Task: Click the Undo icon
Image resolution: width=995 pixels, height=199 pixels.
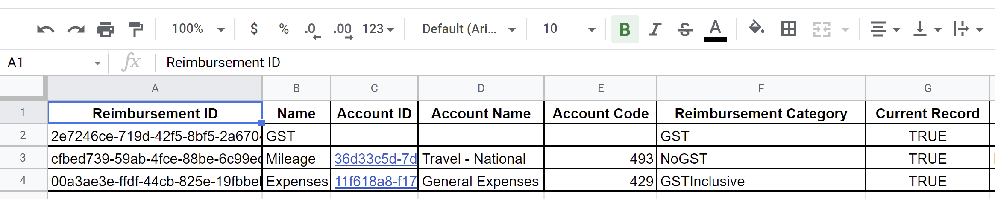Action: pos(46,29)
